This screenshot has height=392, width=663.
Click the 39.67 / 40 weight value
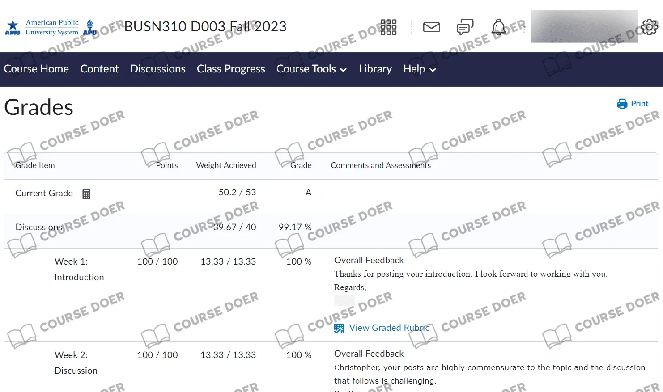[x=234, y=227]
